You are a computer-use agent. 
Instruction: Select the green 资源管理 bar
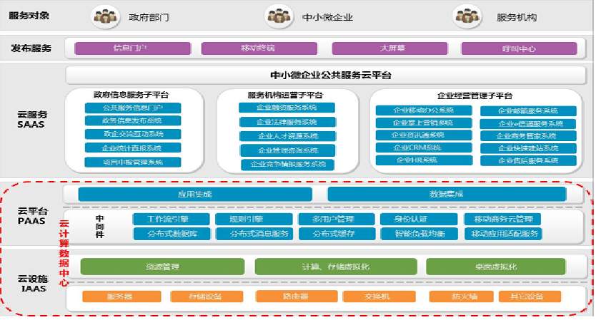pos(162,267)
